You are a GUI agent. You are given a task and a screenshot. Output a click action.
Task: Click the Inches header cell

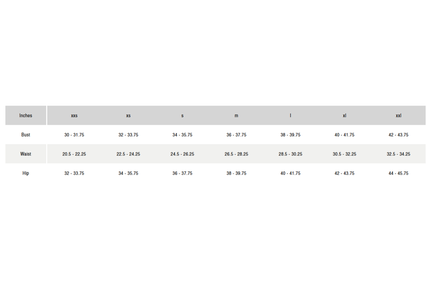pyautogui.click(x=25, y=116)
